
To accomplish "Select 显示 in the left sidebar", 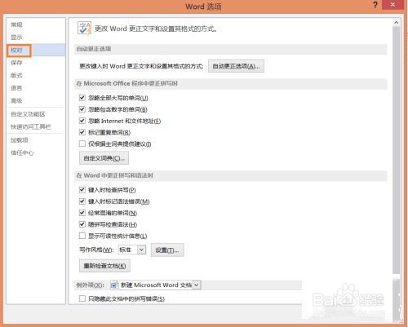I will point(16,38).
